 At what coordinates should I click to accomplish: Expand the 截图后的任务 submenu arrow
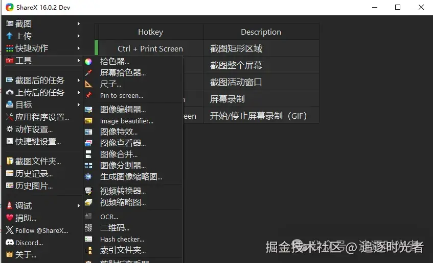79,80
